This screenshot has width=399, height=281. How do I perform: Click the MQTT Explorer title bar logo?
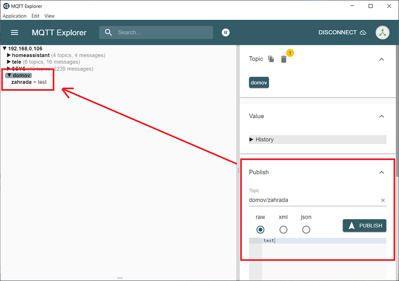(6, 6)
